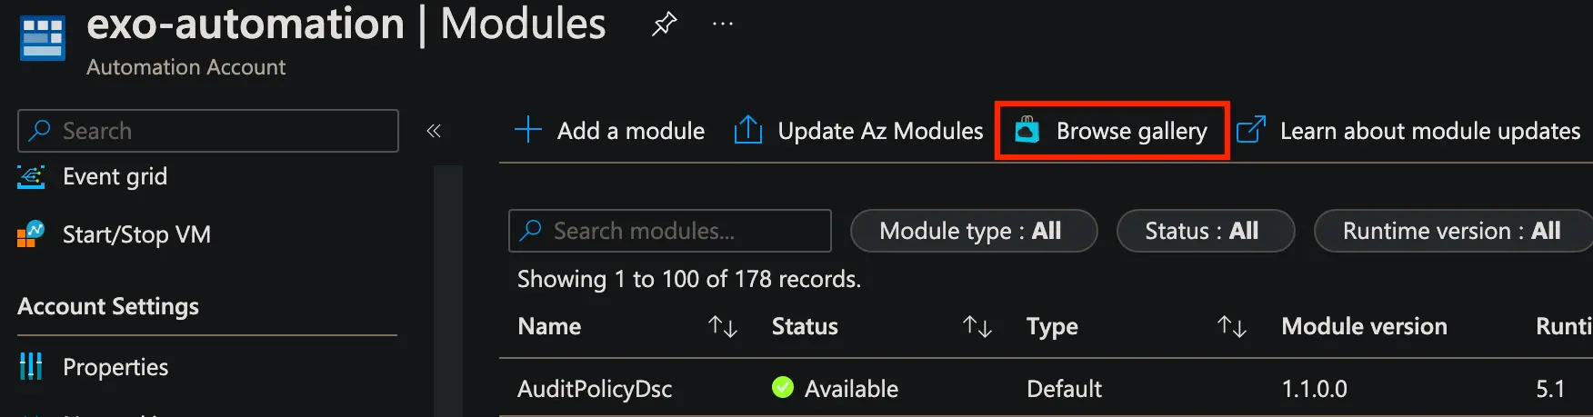Click the Event grid icon
The image size is (1593, 417).
31,176
